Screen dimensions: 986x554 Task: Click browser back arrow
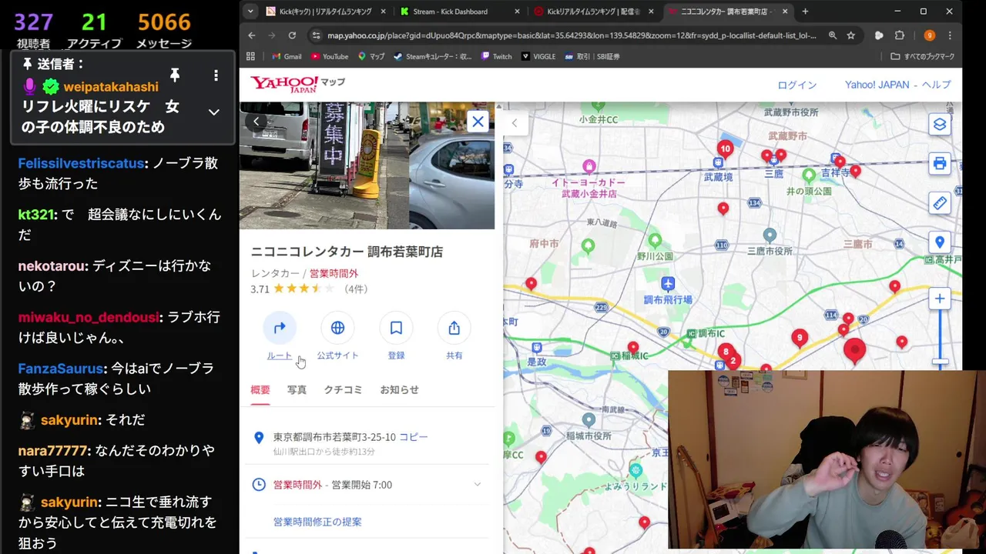click(252, 35)
